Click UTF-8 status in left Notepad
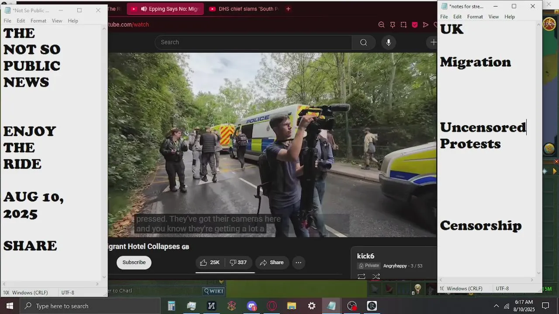559x314 pixels. [68, 293]
